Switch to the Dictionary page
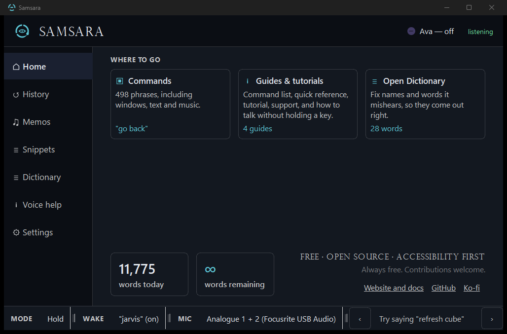This screenshot has height=334, width=507. pos(48,177)
